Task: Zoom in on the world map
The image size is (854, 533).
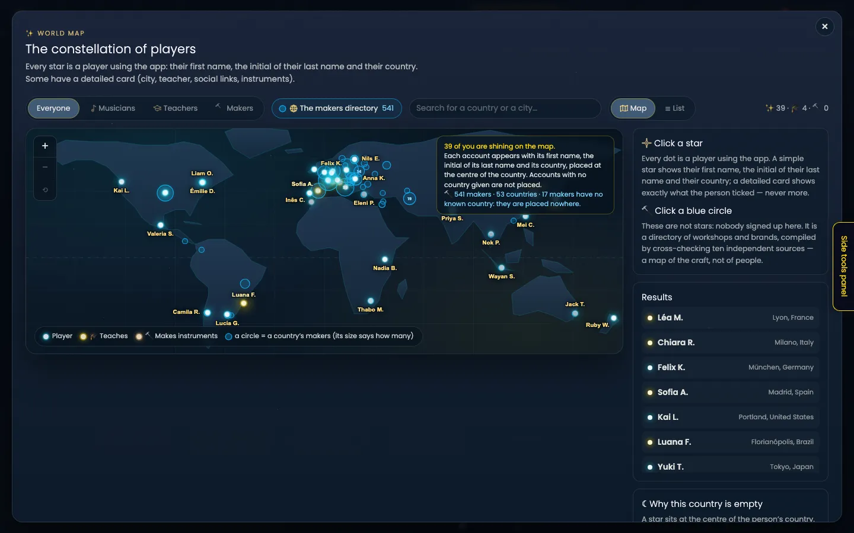Action: (x=45, y=146)
